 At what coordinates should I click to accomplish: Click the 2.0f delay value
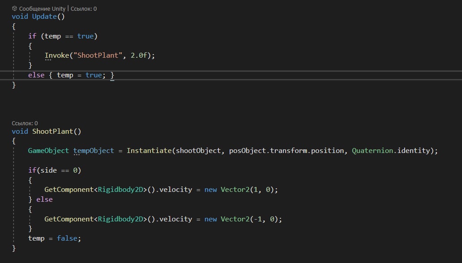(x=139, y=55)
